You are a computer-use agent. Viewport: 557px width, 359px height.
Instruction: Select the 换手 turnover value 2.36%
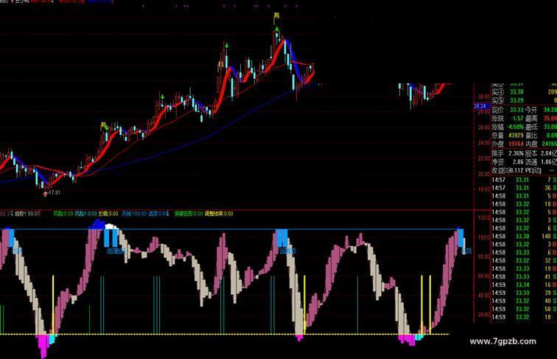tap(516, 153)
